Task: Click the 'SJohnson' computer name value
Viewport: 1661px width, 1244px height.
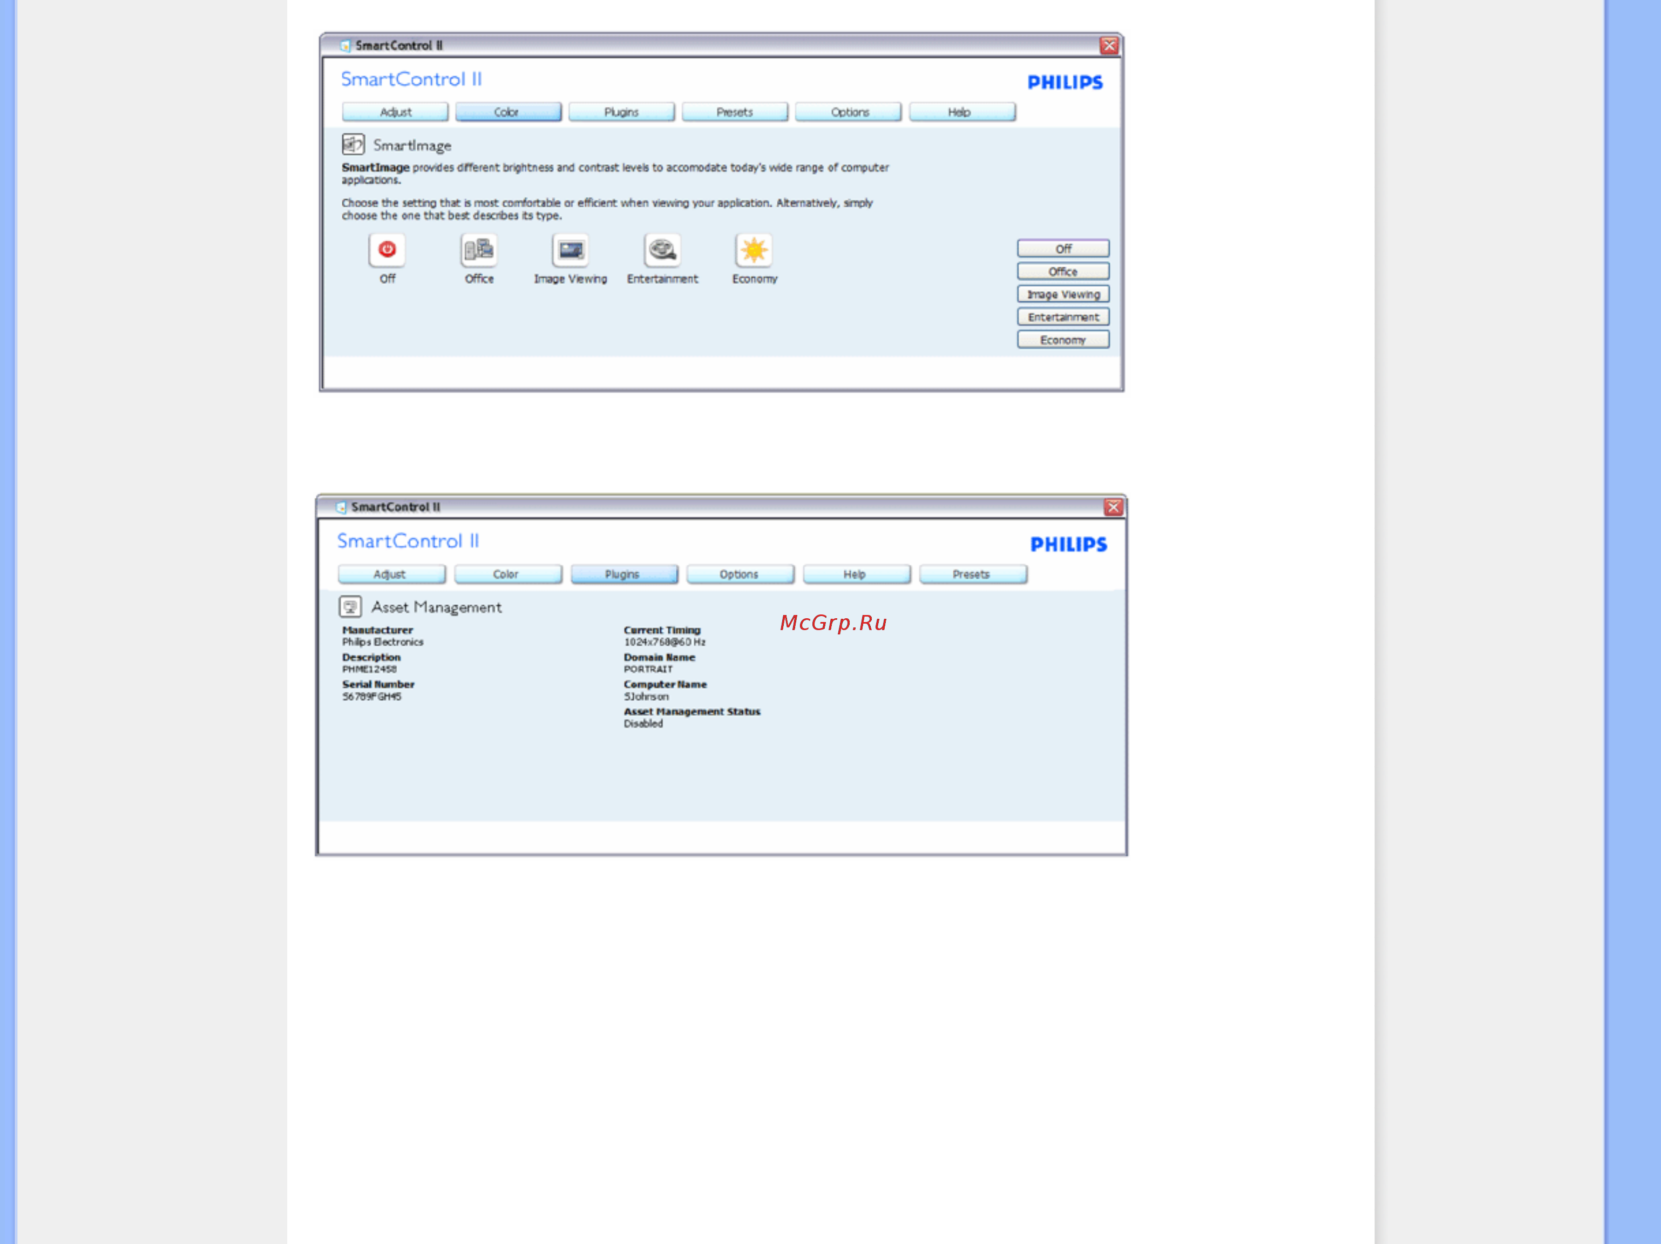Action: click(x=646, y=697)
